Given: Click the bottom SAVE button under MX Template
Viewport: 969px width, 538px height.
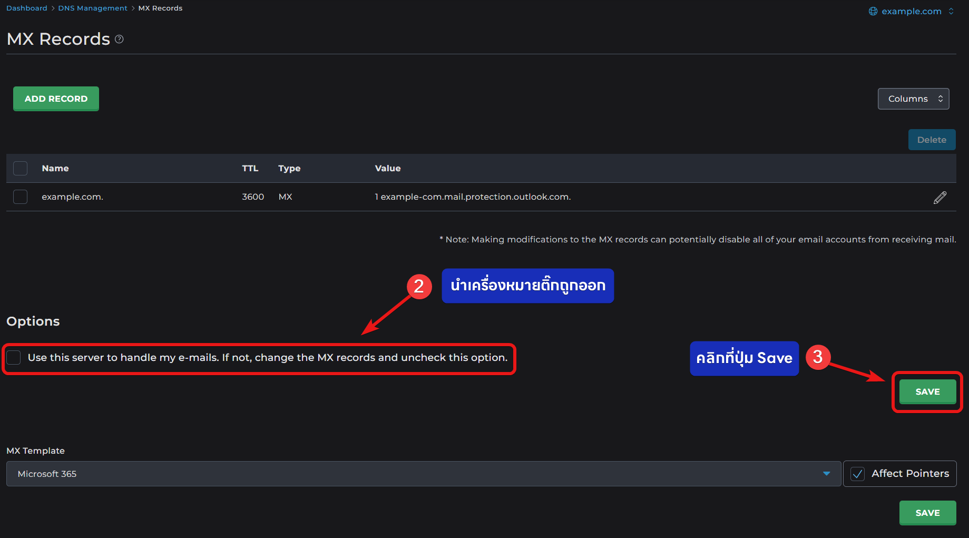Looking at the screenshot, I should 927,513.
